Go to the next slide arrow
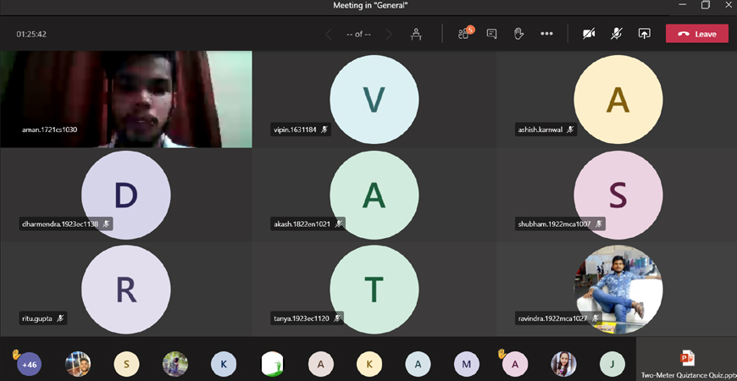This screenshot has width=737, height=381. 389,34
